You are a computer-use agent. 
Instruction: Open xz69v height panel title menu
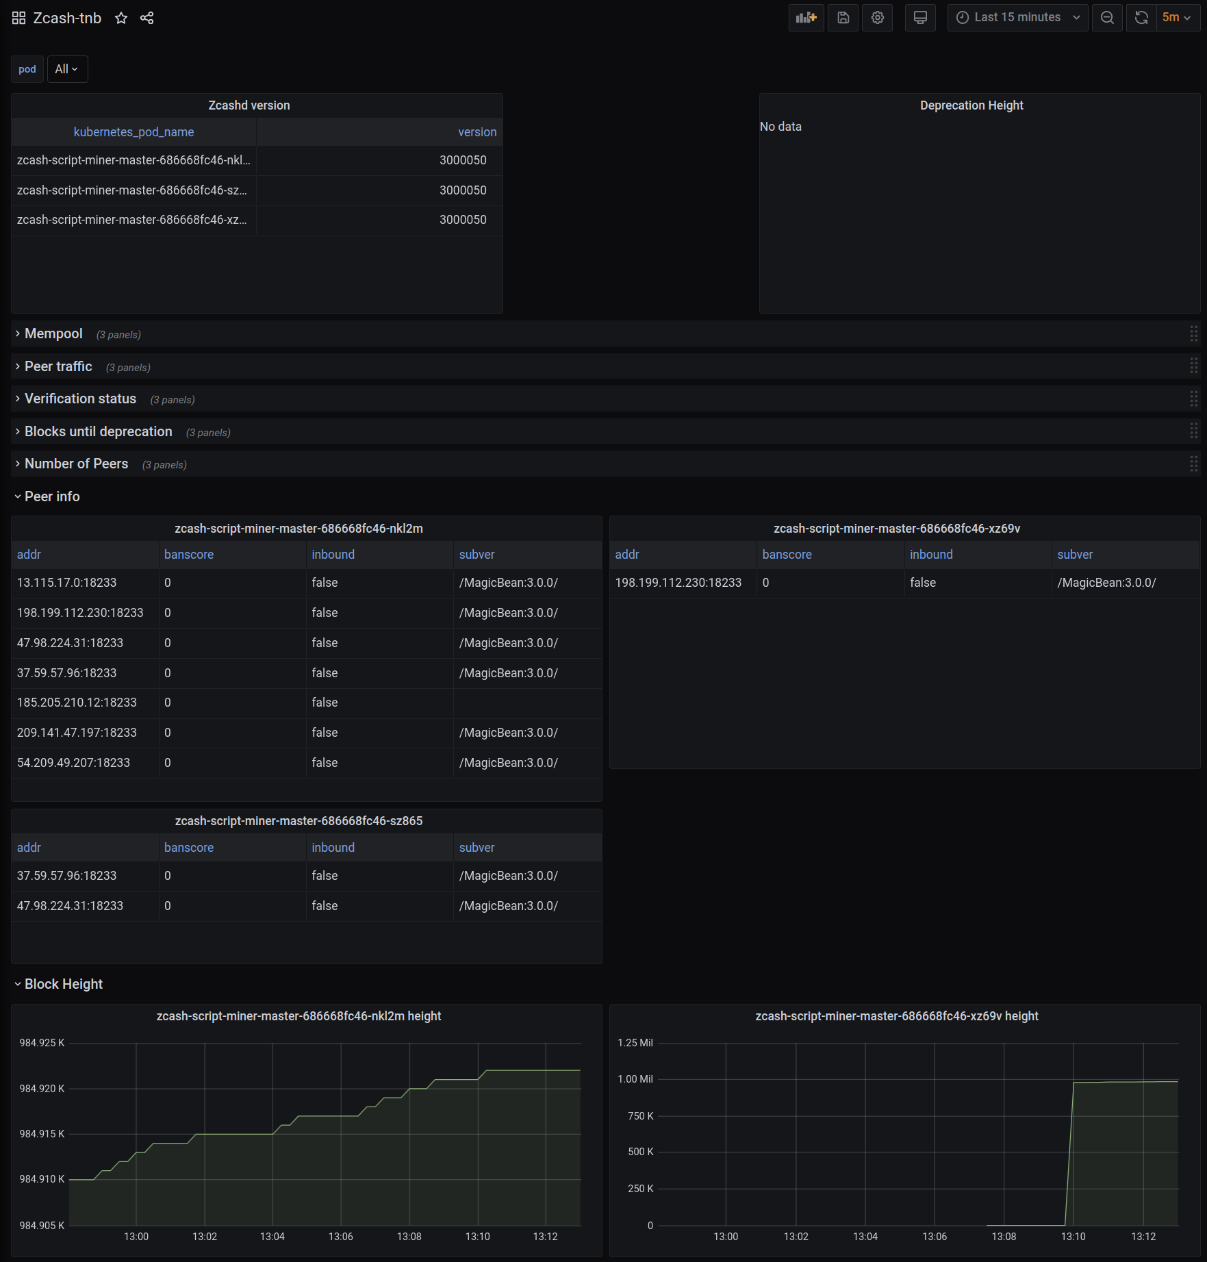(x=897, y=1016)
